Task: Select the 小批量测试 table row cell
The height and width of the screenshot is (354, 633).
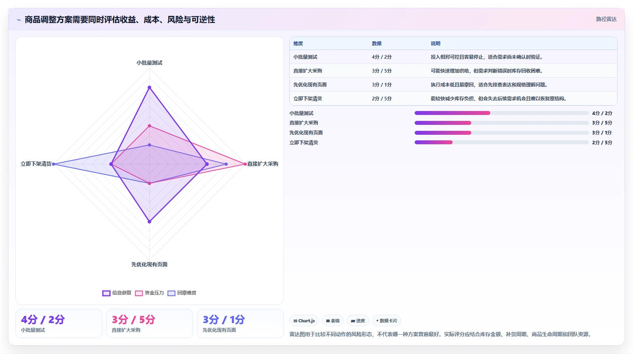Action: pyautogui.click(x=305, y=57)
